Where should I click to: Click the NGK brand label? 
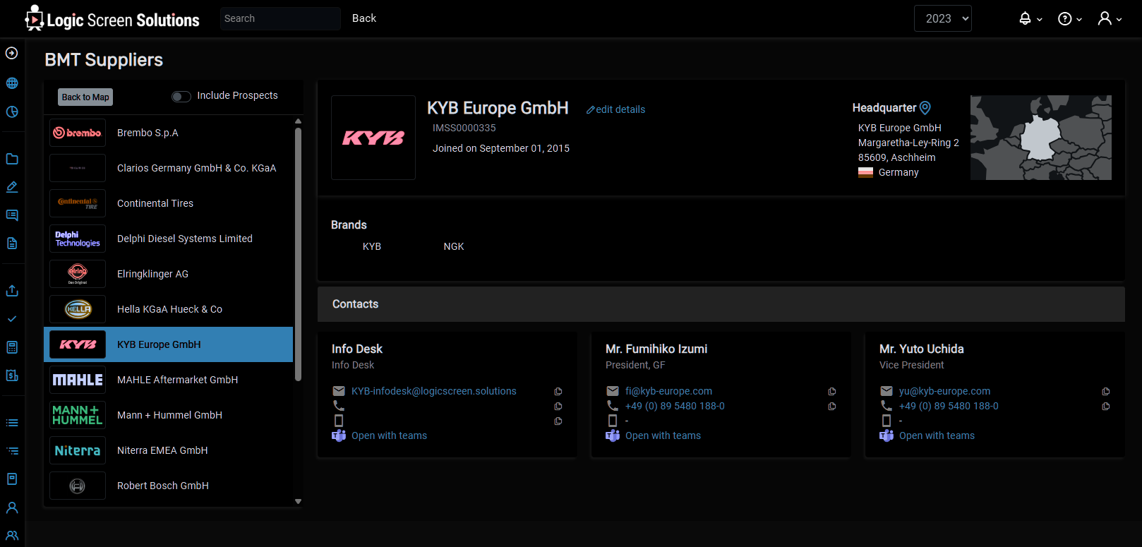point(454,246)
